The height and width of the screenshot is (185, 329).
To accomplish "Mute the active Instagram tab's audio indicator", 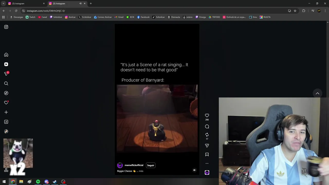I will (80, 4).
